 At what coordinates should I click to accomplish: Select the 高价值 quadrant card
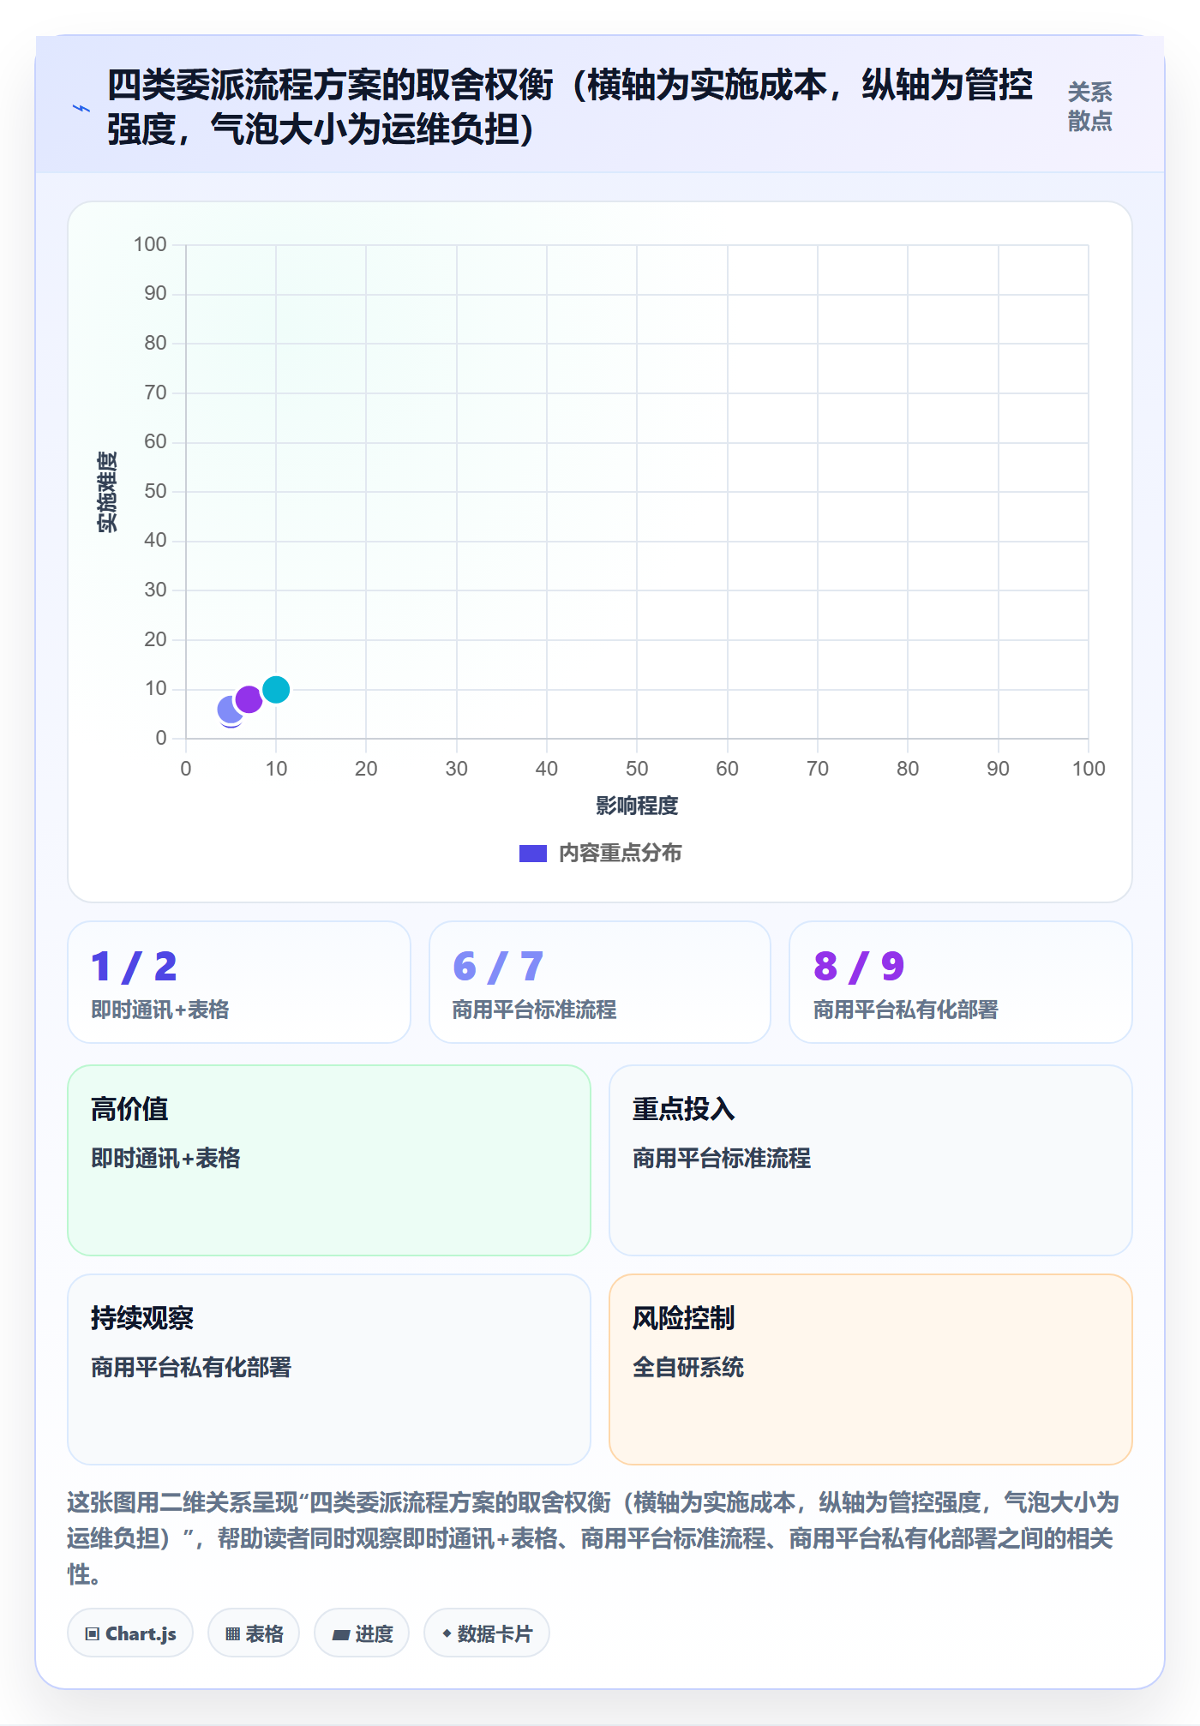tap(329, 1160)
